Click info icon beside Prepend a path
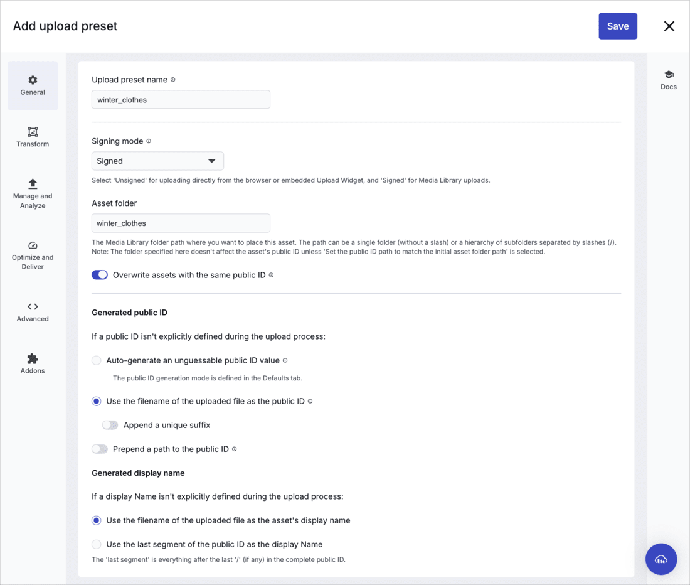 pyautogui.click(x=234, y=449)
